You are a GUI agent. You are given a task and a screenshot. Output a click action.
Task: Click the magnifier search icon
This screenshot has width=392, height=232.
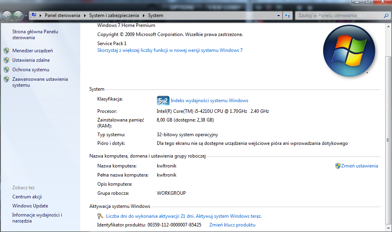[x=386, y=15]
